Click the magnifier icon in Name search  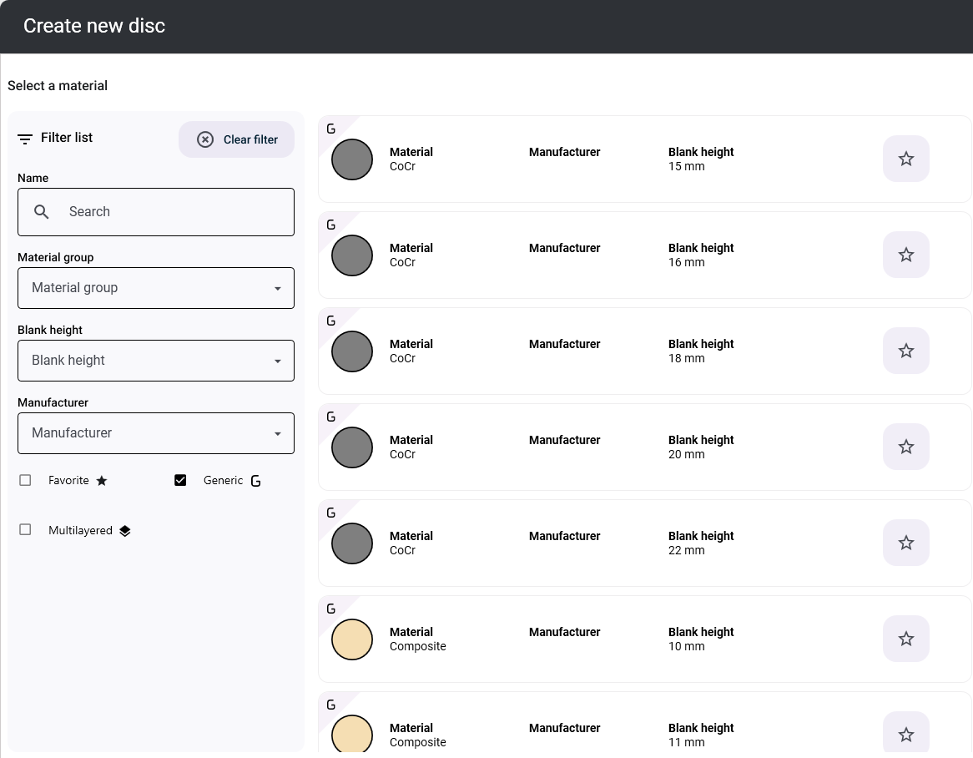(41, 212)
